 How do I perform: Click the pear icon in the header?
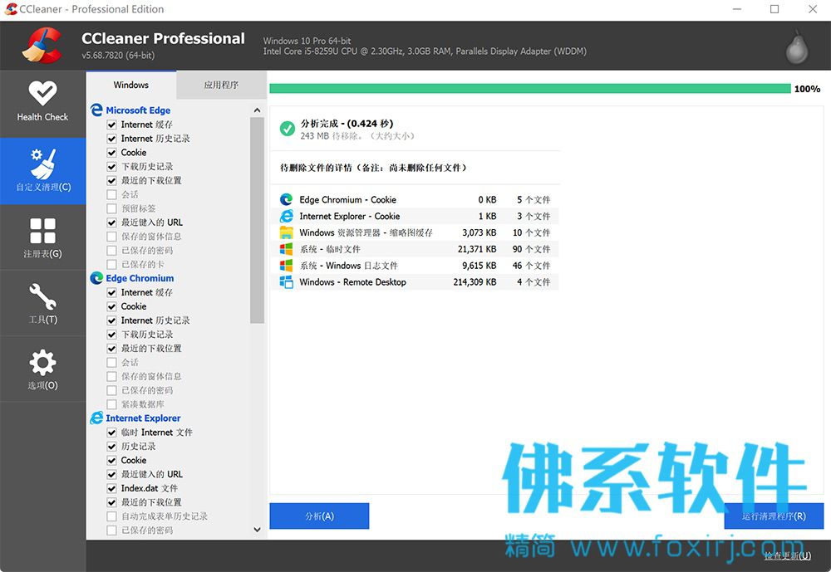[x=797, y=47]
